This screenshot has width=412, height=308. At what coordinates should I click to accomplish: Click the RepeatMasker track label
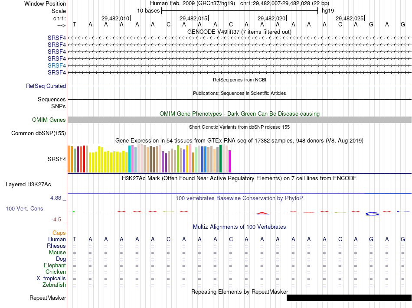[x=48, y=298]
